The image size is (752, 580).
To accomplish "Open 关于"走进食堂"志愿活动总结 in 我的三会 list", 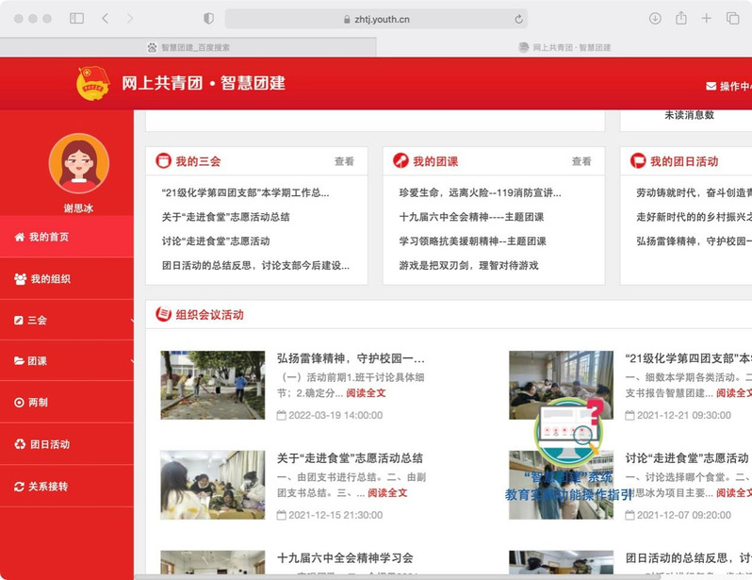I will 225,217.
